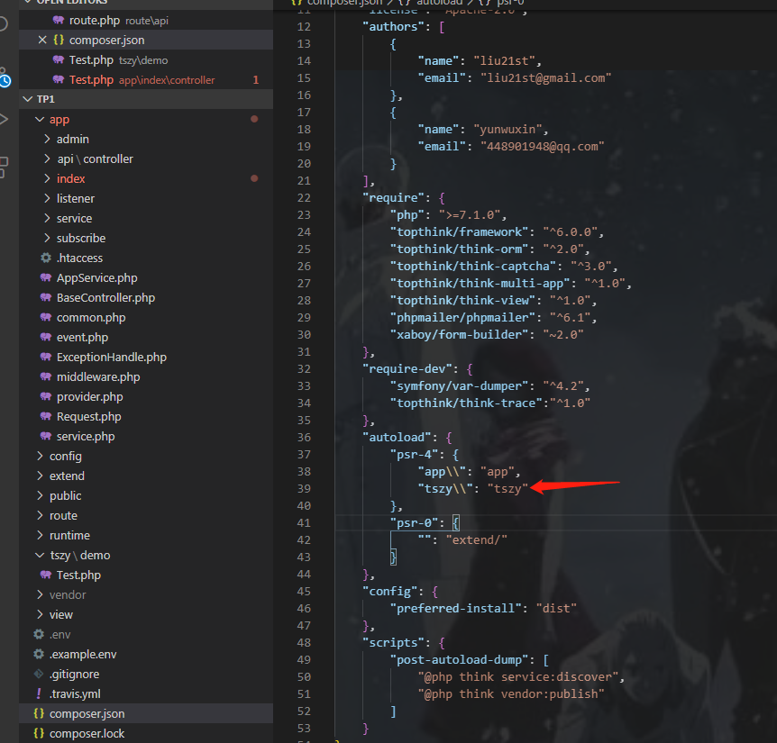Open the .htaccess gear icon file
The height and width of the screenshot is (743, 777).
coord(46,258)
